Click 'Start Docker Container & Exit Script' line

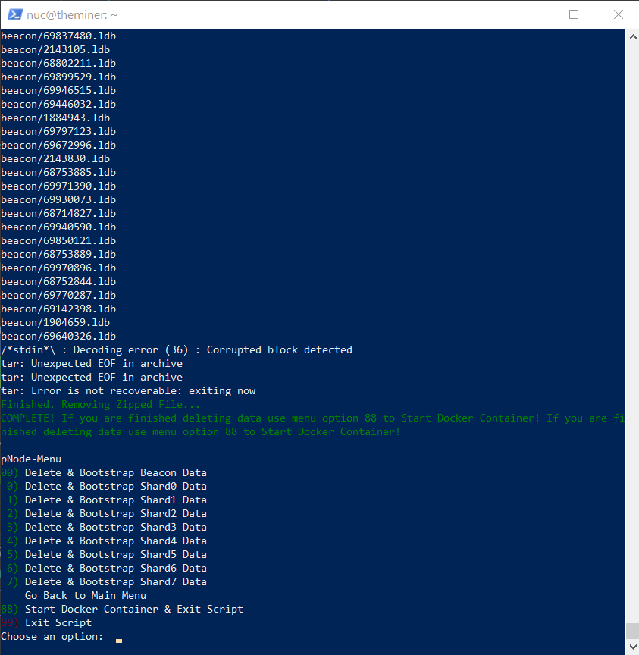122,610
